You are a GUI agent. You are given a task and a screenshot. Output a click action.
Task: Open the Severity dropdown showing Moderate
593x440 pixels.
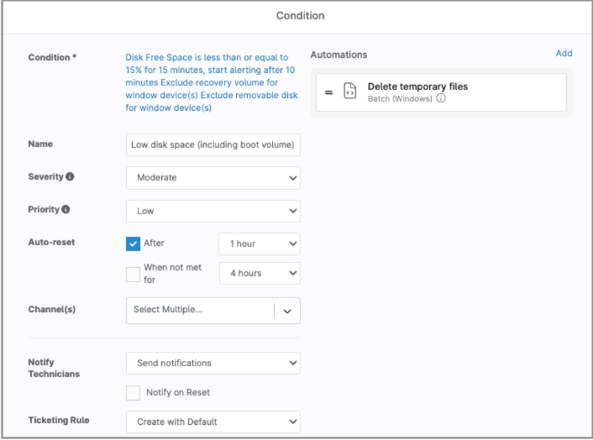[213, 178]
